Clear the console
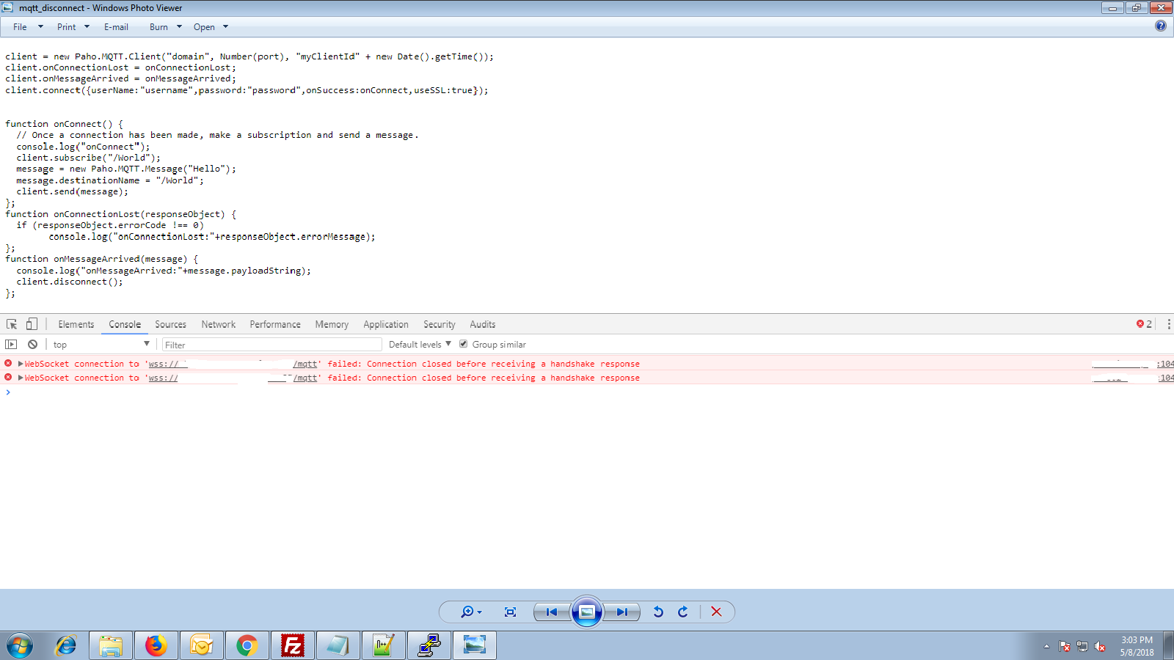Screen dimensions: 1174x660 (x=32, y=344)
